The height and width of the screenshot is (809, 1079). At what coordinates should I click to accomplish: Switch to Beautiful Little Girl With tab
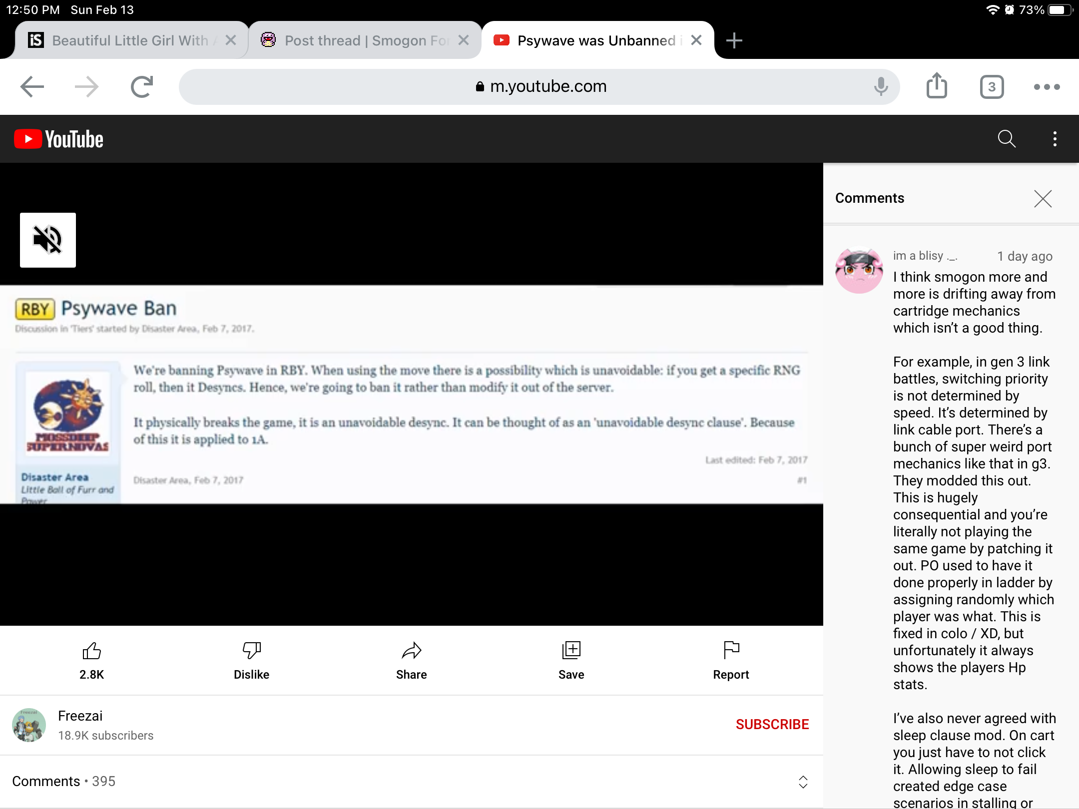(x=131, y=40)
